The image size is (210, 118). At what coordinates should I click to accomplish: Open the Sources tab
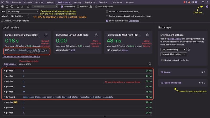(39, 2)
